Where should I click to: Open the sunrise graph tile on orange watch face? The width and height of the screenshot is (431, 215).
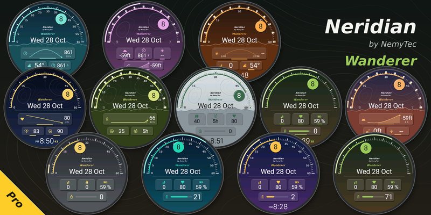tap(239, 53)
